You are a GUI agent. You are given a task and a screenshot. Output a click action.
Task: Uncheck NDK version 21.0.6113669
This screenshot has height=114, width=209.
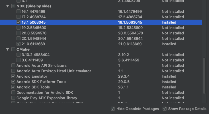(19, 44)
